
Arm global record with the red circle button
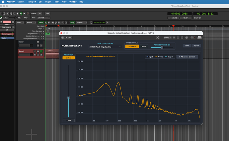[28, 14]
